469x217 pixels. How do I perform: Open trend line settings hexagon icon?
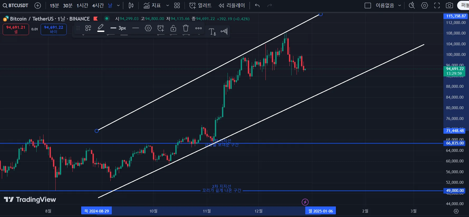point(148,28)
